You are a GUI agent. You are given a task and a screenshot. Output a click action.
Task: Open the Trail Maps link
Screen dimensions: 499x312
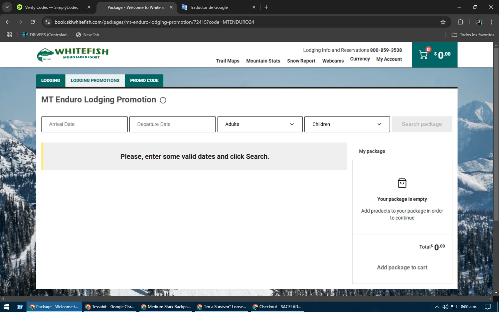tap(228, 61)
